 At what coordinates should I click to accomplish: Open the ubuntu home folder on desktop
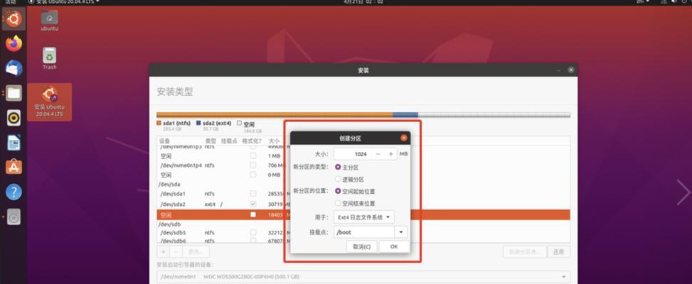pos(50,21)
